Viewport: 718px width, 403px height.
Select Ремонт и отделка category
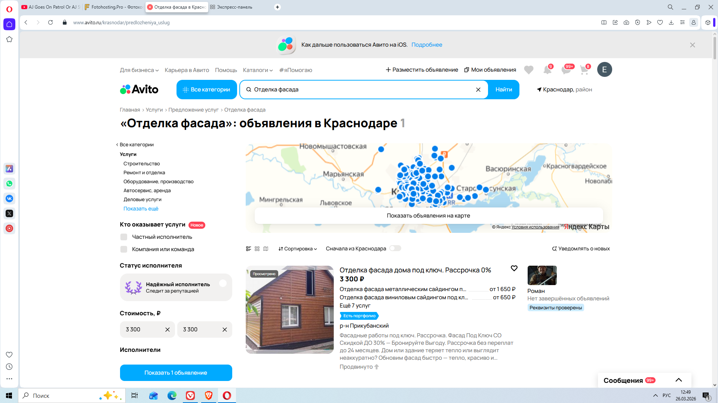click(144, 172)
